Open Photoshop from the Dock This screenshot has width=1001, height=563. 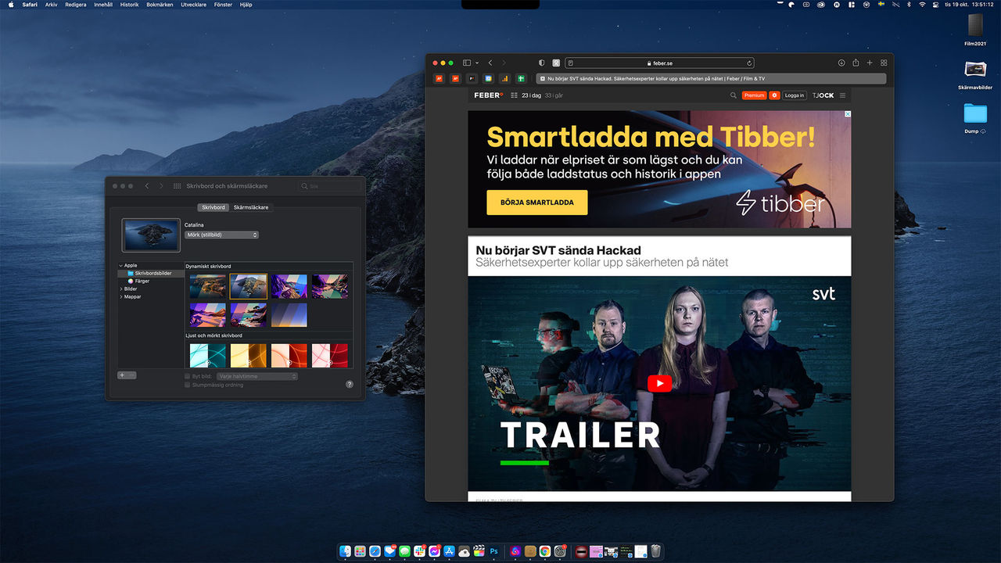[494, 551]
